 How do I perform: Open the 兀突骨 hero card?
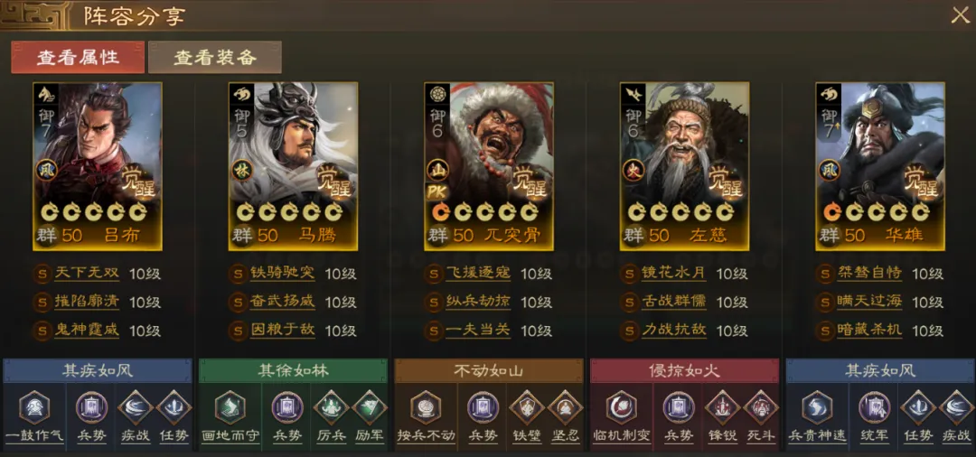point(489,166)
